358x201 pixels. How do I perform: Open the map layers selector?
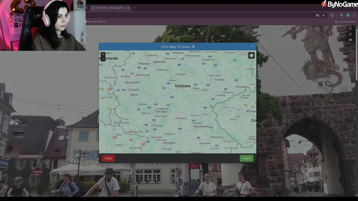coord(251,55)
